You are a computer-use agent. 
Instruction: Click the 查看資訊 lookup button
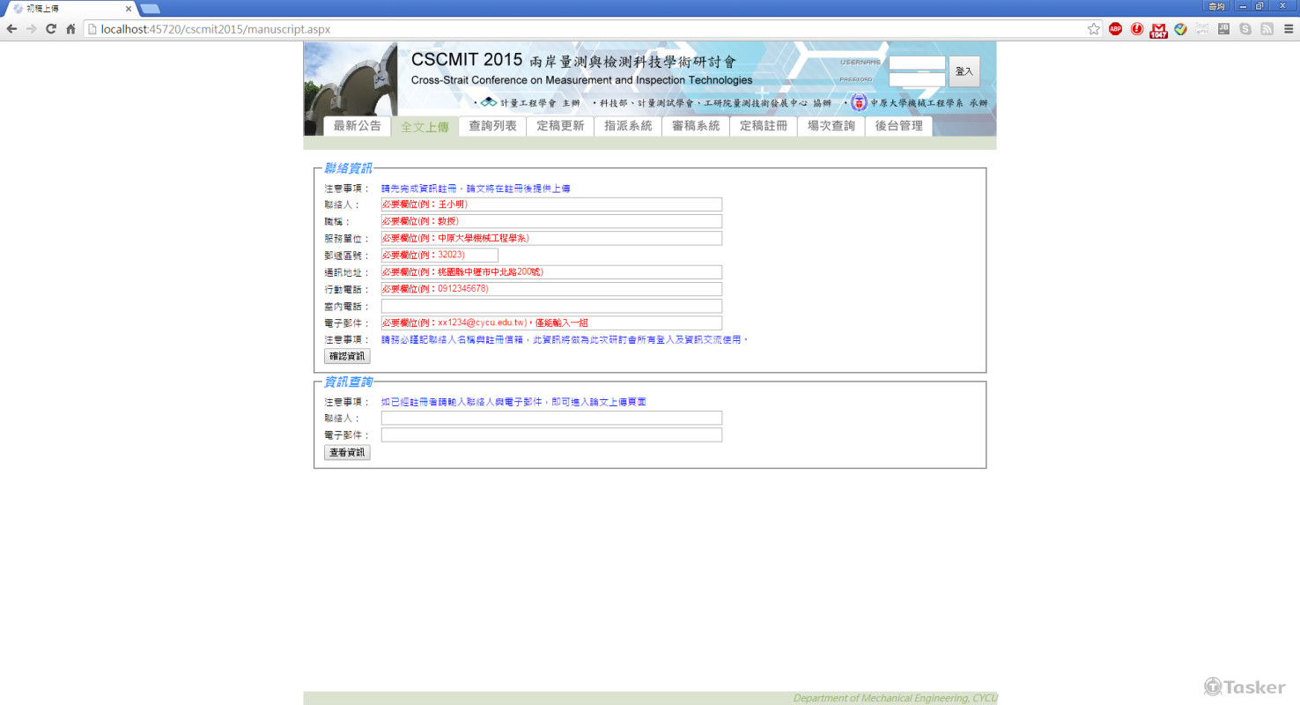click(347, 452)
